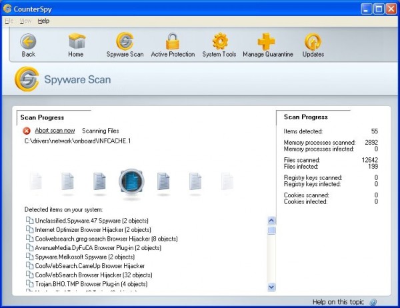Viewport: 400px width, 308px height.
Task: Open the File menu
Action: (9, 21)
